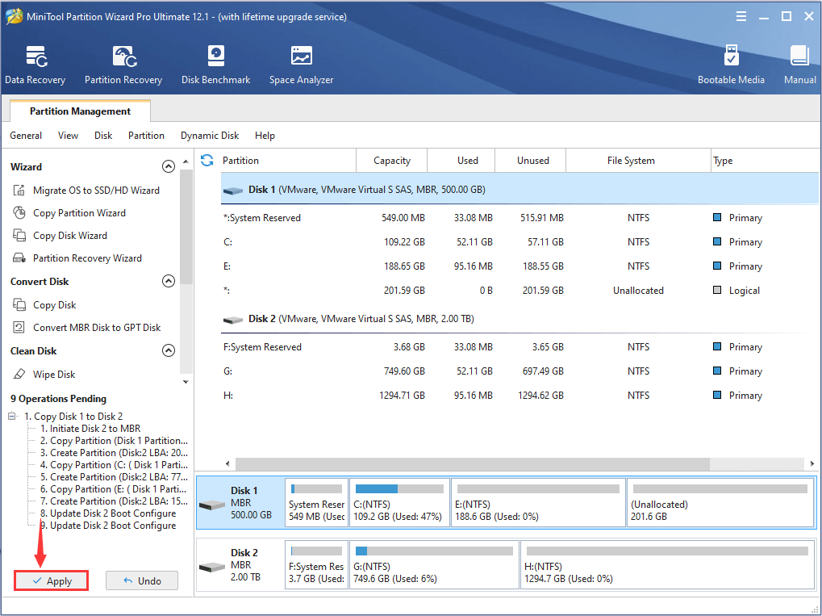The image size is (822, 616).
Task: Collapse the Convert Disk section
Action: [x=169, y=281]
